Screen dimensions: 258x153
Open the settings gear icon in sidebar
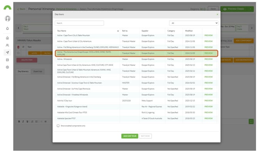[7, 67]
